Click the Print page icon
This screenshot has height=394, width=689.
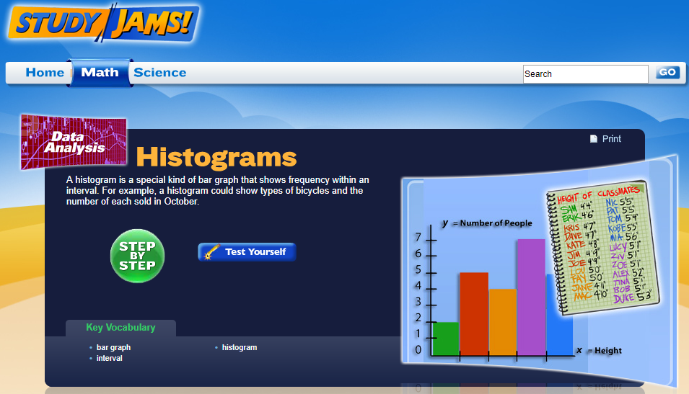[x=593, y=138]
